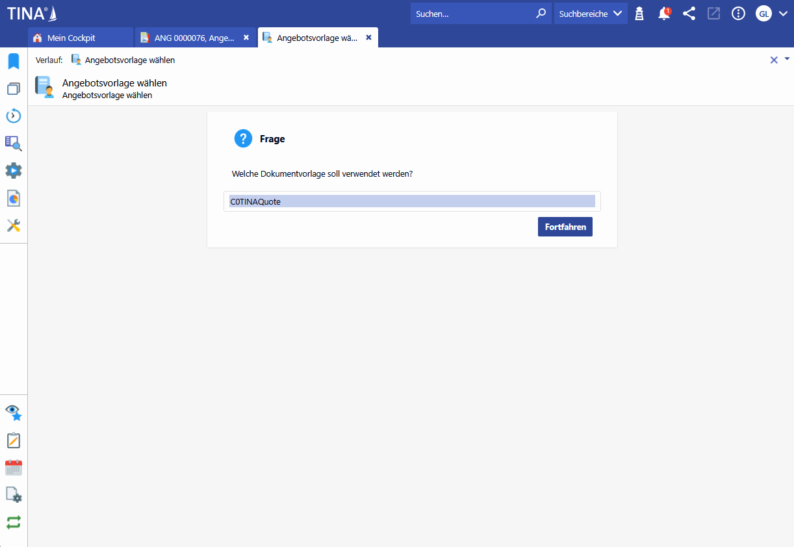Viewport: 794px width, 547px height.
Task: Click the stacked windows sidebar icon
Action: pyautogui.click(x=14, y=89)
